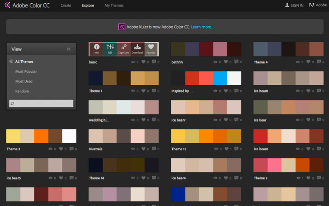Click heart icon for ice bear5
Screen dimensions: 329x206
61,178
